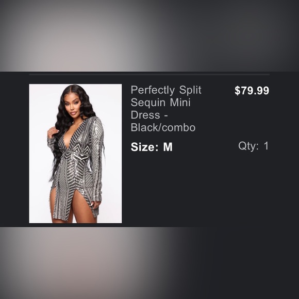Click the word Perfectly in the title
The width and height of the screenshot is (299, 299).
pyautogui.click(x=153, y=90)
